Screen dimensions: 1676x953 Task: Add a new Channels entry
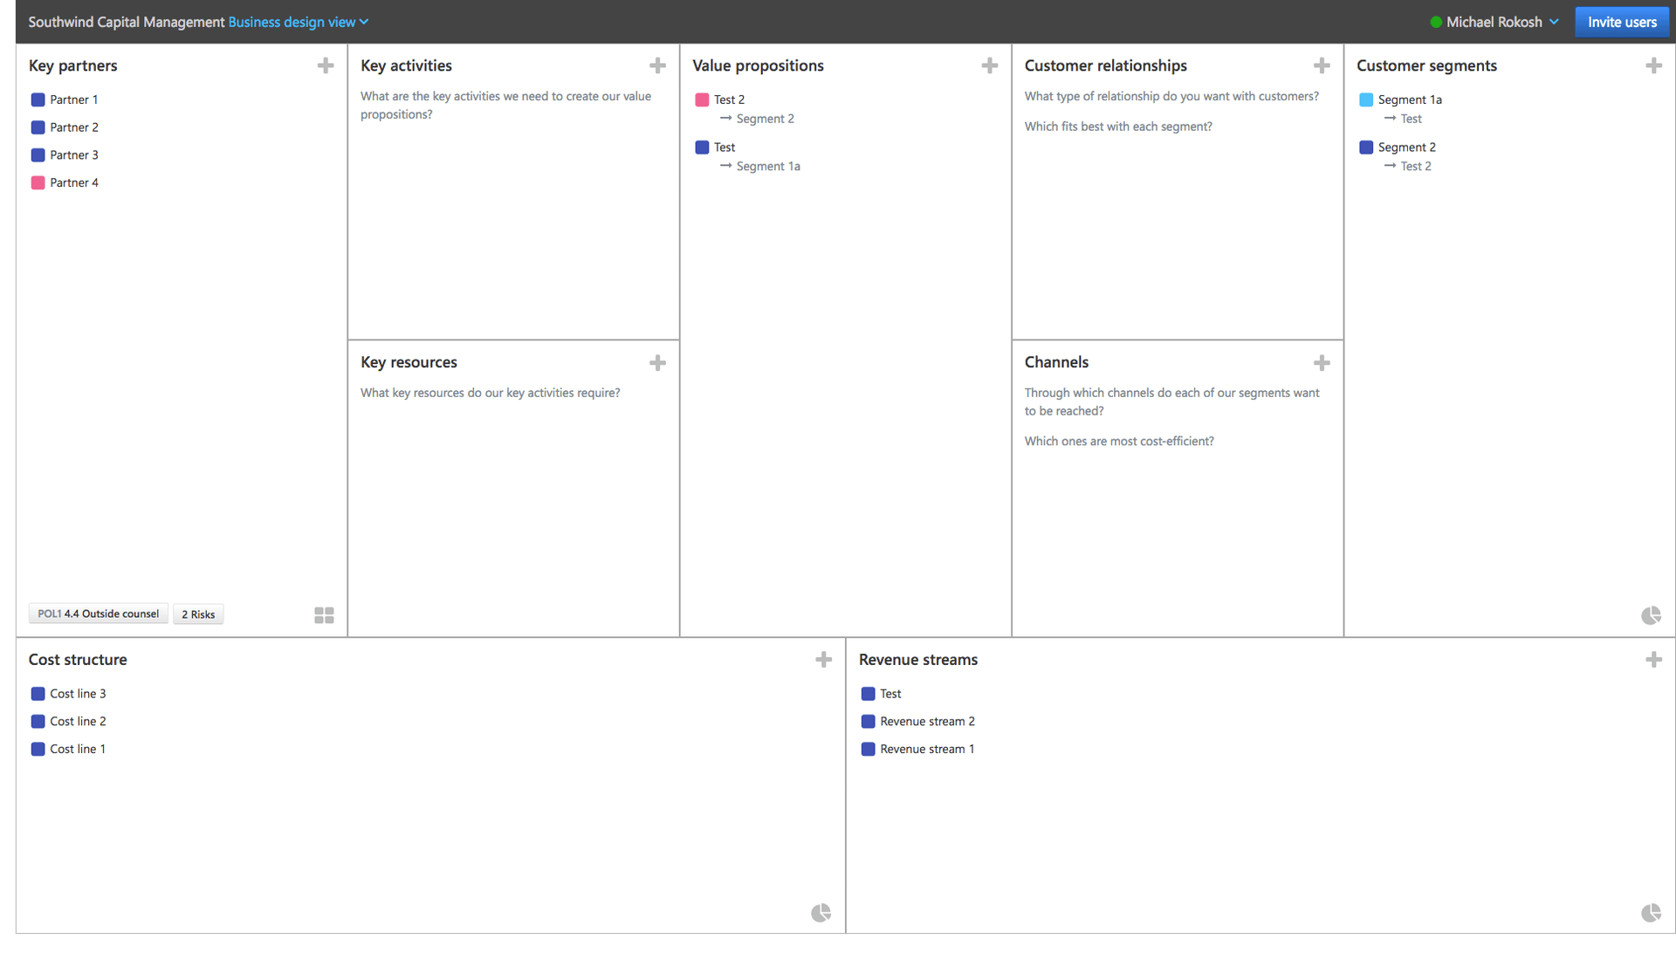(1322, 363)
